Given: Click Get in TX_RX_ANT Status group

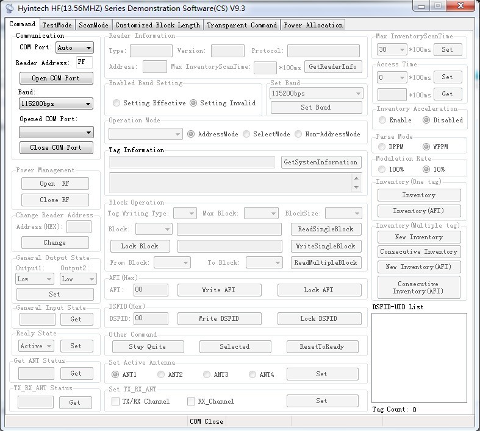Looking at the screenshot, I should pyautogui.click(x=75, y=402).
